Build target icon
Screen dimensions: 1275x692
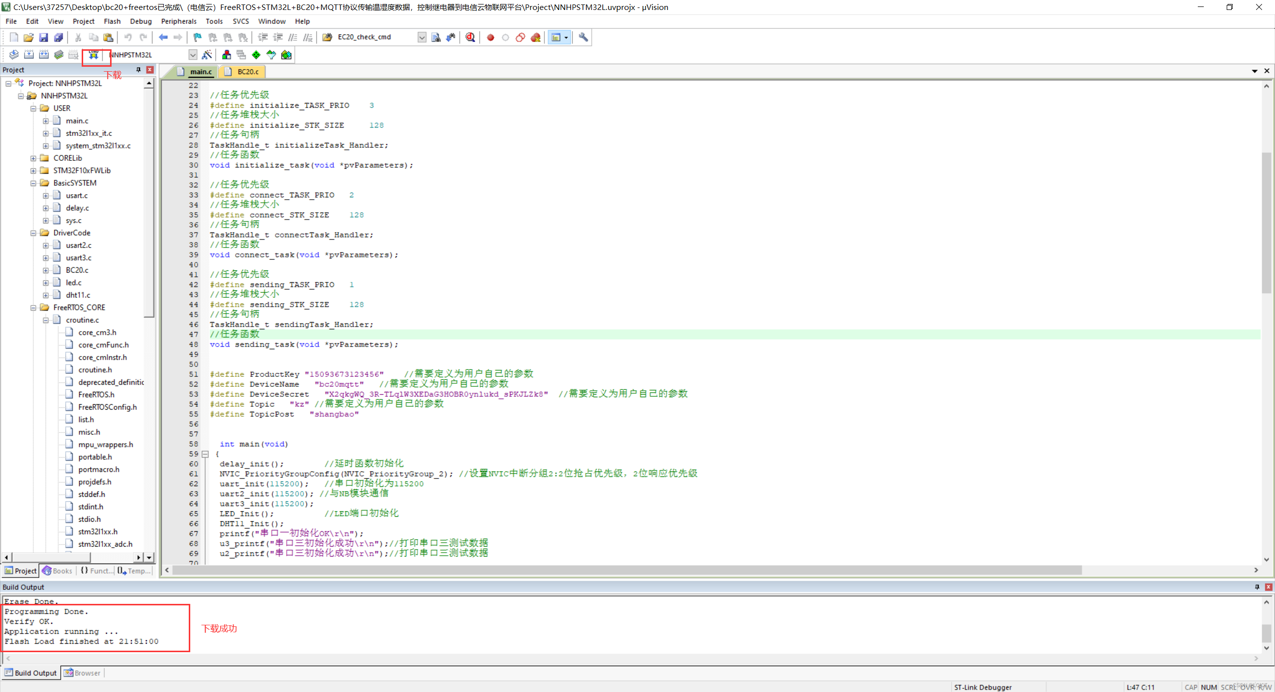29,55
